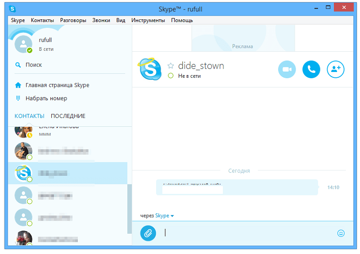Click the Реклама advertisement banner
The width and height of the screenshot is (360, 254).
click(243, 38)
